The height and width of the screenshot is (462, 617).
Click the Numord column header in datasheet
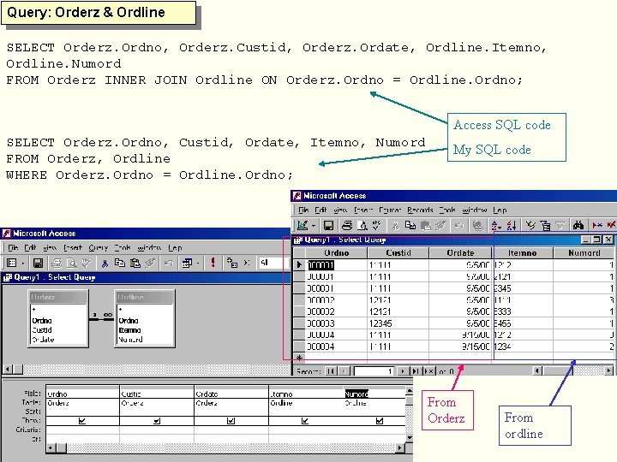(584, 252)
